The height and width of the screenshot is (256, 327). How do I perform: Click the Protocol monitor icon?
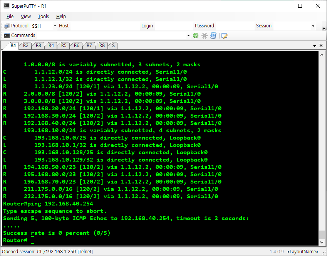point(7,26)
